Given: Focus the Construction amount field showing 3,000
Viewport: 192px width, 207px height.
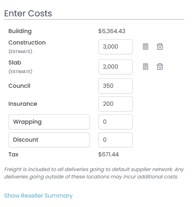Looking at the screenshot, I should tap(116, 47).
